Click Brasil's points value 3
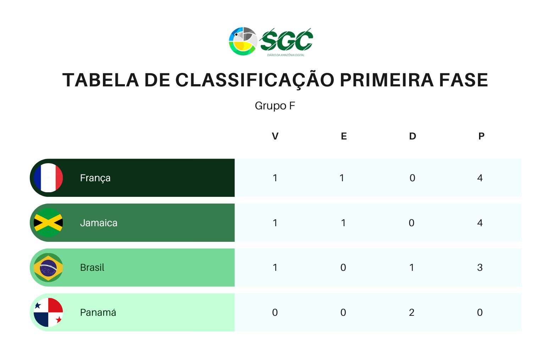This screenshot has width=550, height=354. click(x=480, y=268)
